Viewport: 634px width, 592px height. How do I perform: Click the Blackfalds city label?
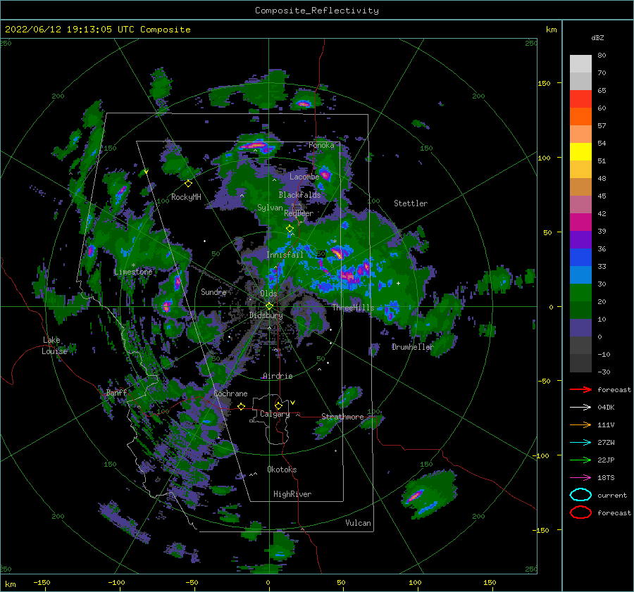pyautogui.click(x=299, y=195)
